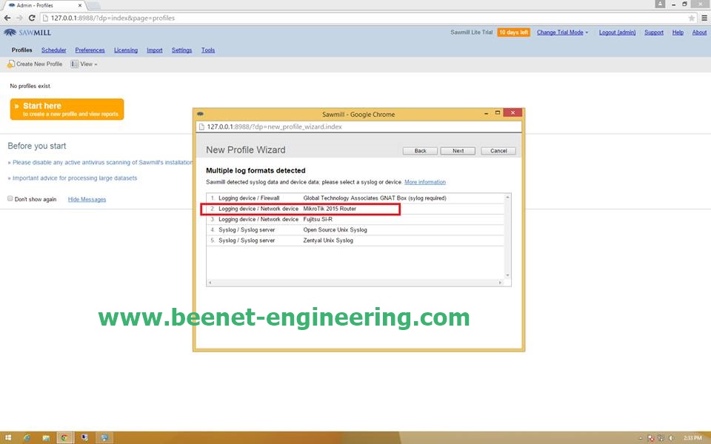
Task: Tick the Don't show again checkbox
Action: [10, 199]
